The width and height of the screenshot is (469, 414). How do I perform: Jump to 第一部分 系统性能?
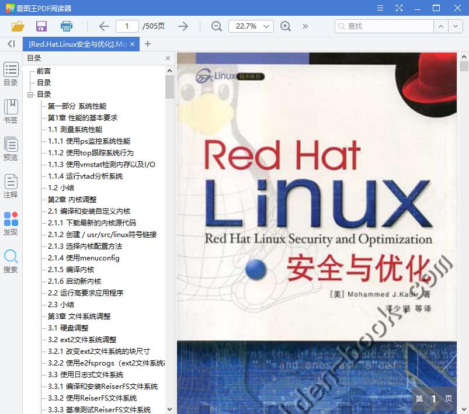77,106
